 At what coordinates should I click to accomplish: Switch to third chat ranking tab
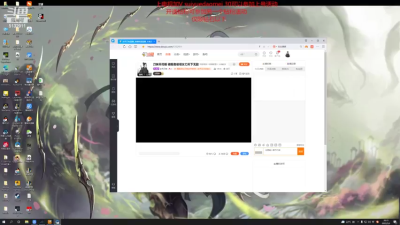(285, 69)
